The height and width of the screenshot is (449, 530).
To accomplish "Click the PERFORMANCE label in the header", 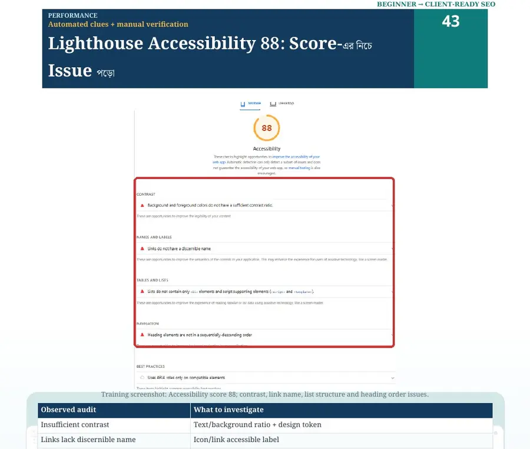I will pyautogui.click(x=72, y=15).
